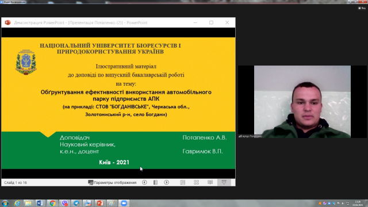Open the Zoom 'Вид' view menu

pos(362,8)
